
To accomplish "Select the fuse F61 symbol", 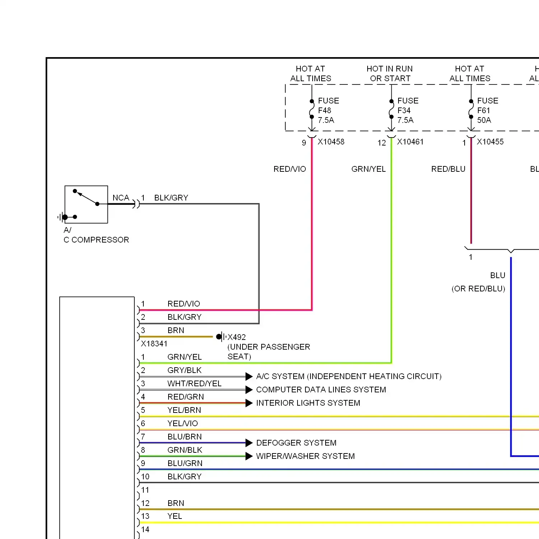I will pos(471,109).
